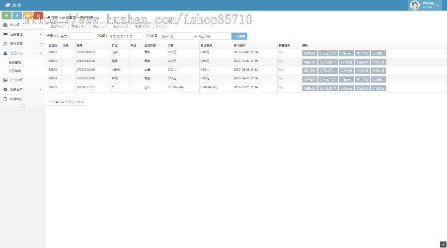Switch to the 全部 (5) tab

pos(58,26)
